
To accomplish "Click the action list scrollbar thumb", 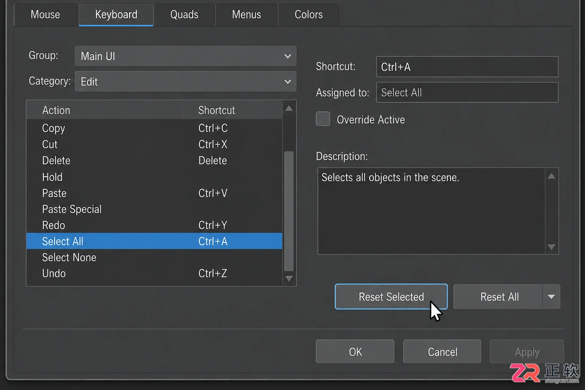I will pyautogui.click(x=289, y=211).
